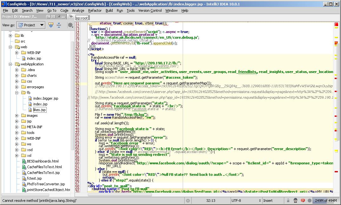
Task: Expand the tools folder node
Action: point(17,133)
